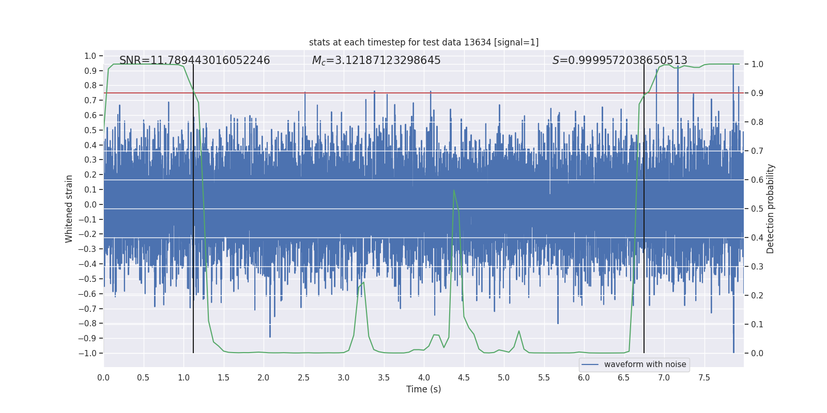Click the right axis tick label 0.5
The width and height of the screenshot is (827, 413).
[757, 209]
